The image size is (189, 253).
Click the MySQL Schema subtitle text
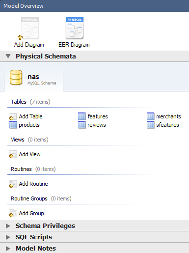[42, 83]
